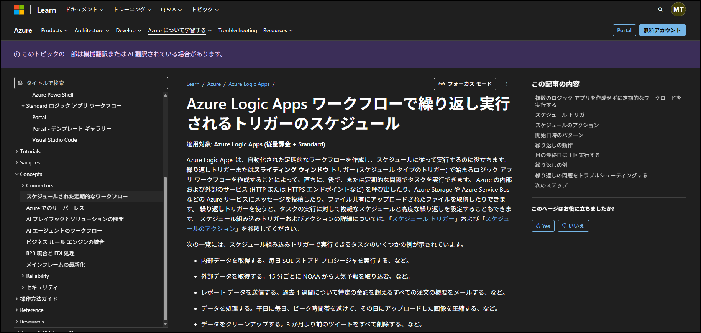Click the いいえ thumbs-down feedback button
The width and height of the screenshot is (701, 333).
pos(573,226)
